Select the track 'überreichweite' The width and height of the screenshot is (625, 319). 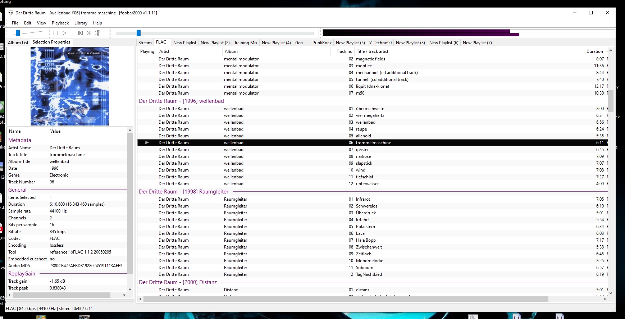372,109
